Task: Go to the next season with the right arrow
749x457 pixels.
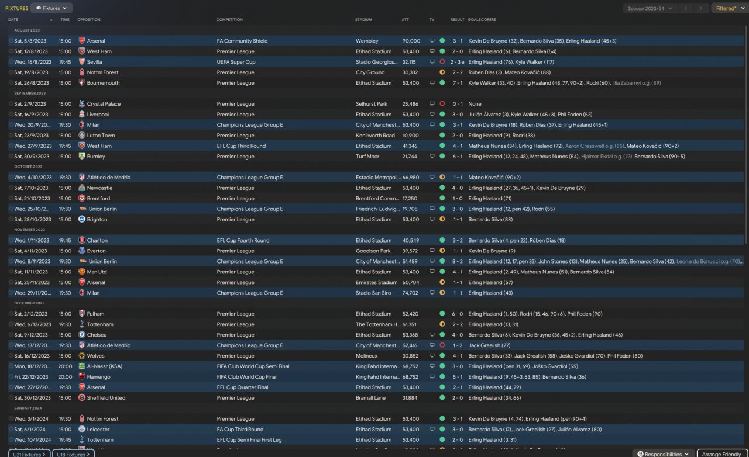Action: [x=702, y=8]
